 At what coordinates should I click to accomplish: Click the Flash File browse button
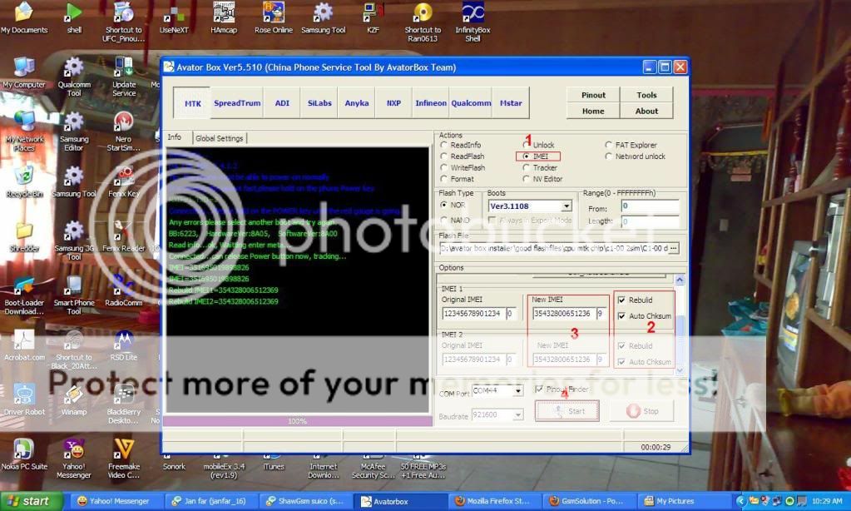click(x=673, y=248)
